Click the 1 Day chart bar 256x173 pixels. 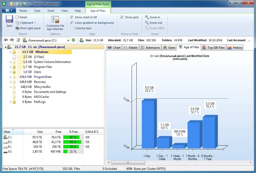coord(149,124)
